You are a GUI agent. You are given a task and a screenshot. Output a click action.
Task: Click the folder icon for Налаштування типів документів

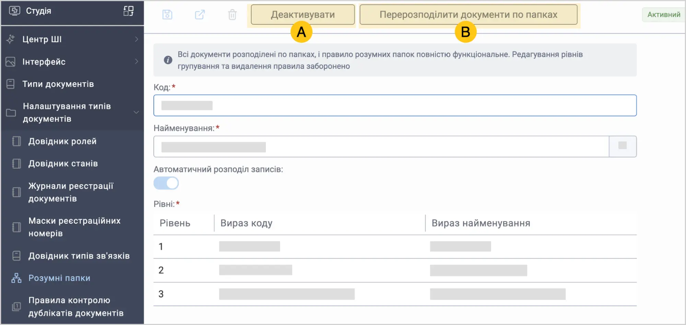11,113
